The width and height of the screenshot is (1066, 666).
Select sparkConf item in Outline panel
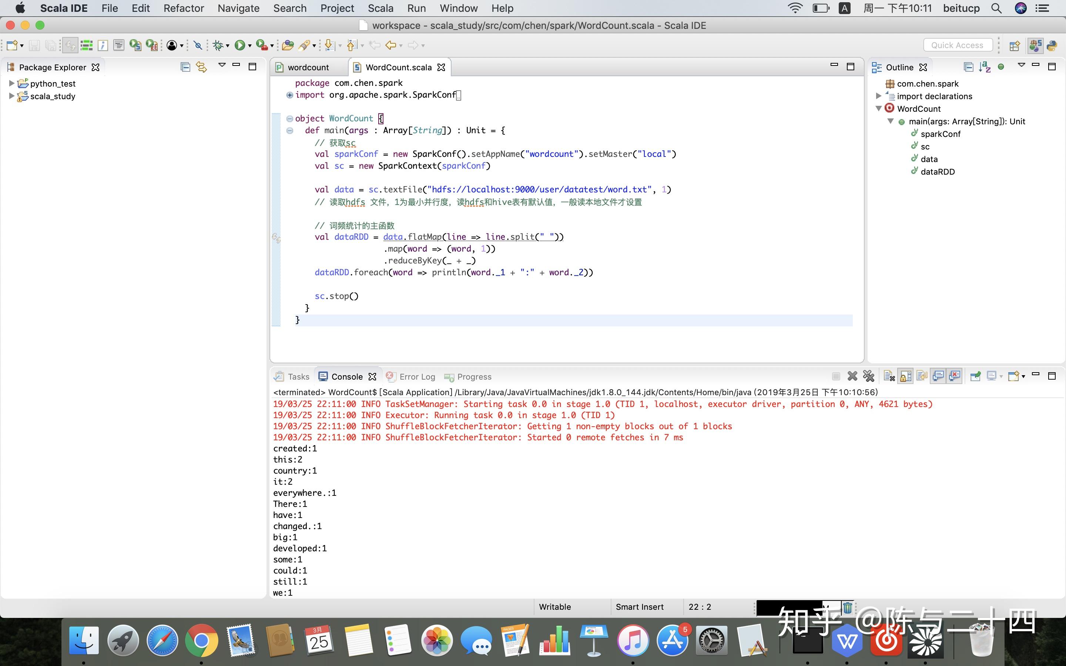point(941,134)
